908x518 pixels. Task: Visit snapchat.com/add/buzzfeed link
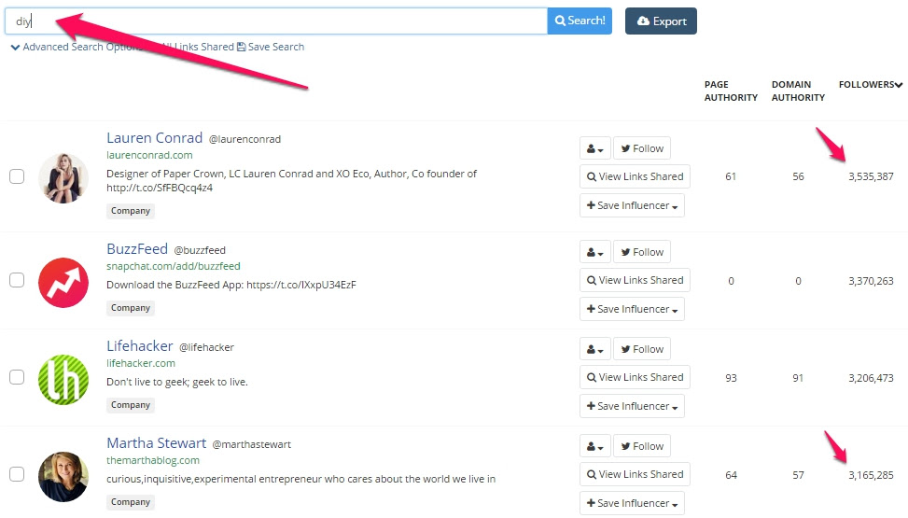(174, 266)
